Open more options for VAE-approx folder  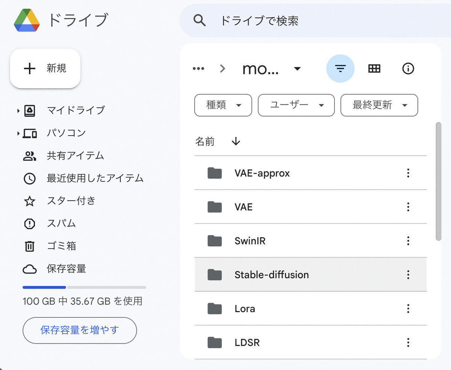[x=408, y=173]
